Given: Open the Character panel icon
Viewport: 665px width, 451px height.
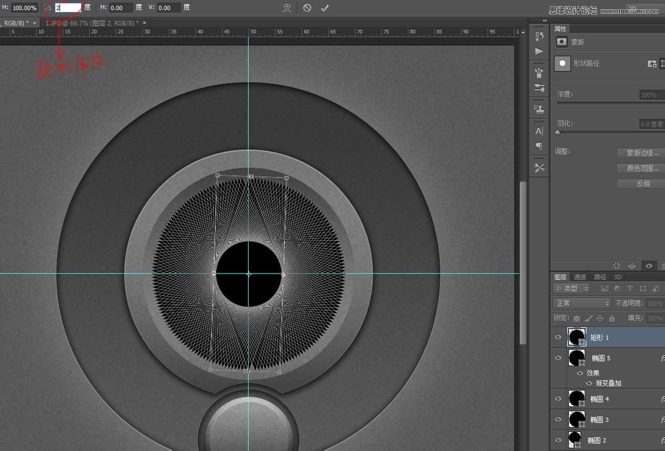Looking at the screenshot, I should point(539,131).
